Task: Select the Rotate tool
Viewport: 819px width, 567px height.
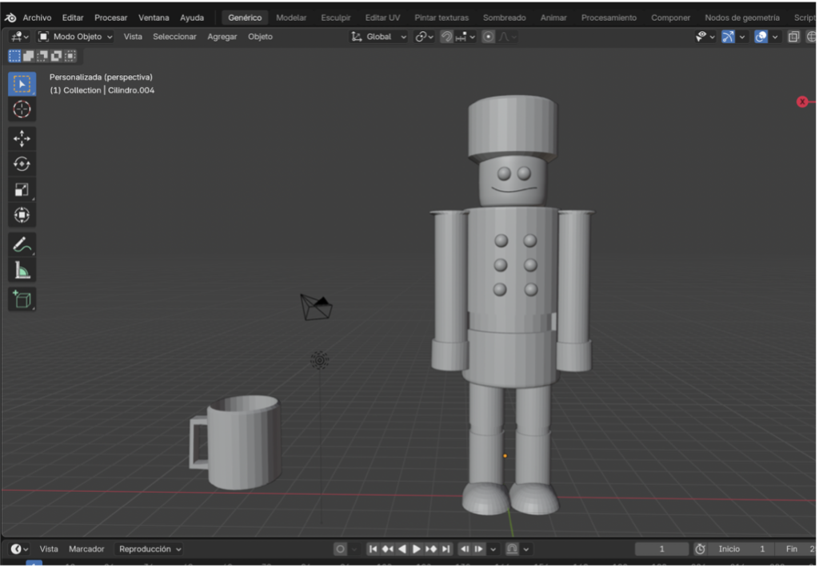Action: 22,163
